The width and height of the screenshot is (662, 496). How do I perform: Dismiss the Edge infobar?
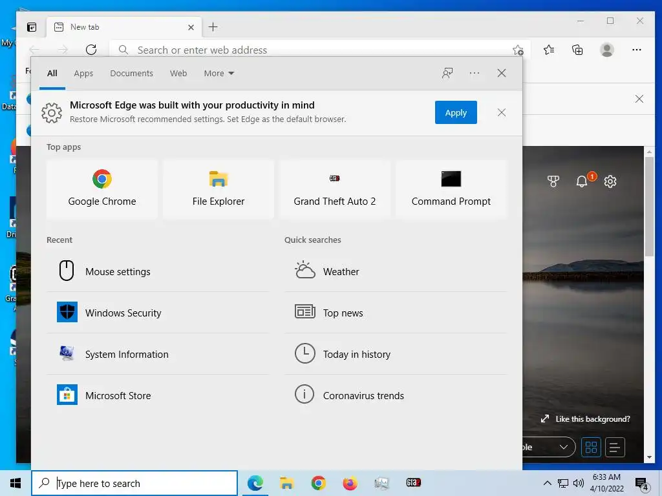pos(639,99)
